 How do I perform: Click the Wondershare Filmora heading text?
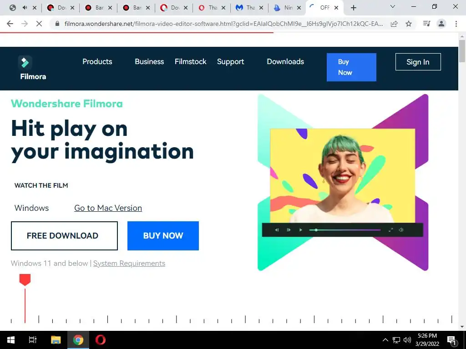coord(66,104)
